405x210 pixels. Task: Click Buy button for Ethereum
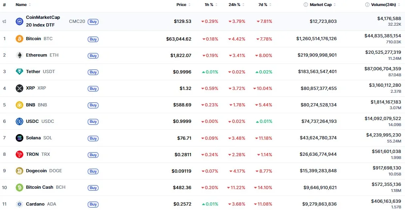pyautogui.click(x=93, y=56)
